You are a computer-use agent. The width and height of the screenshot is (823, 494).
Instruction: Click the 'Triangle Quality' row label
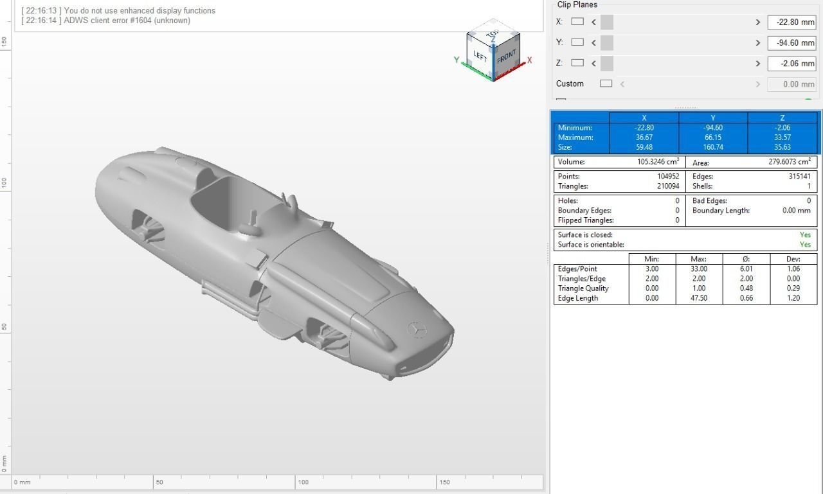click(583, 288)
